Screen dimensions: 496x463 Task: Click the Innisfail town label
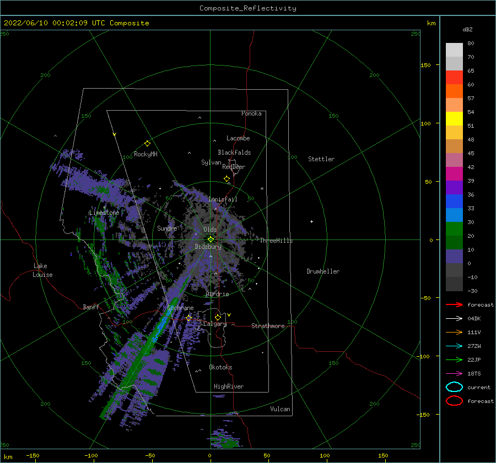(223, 199)
